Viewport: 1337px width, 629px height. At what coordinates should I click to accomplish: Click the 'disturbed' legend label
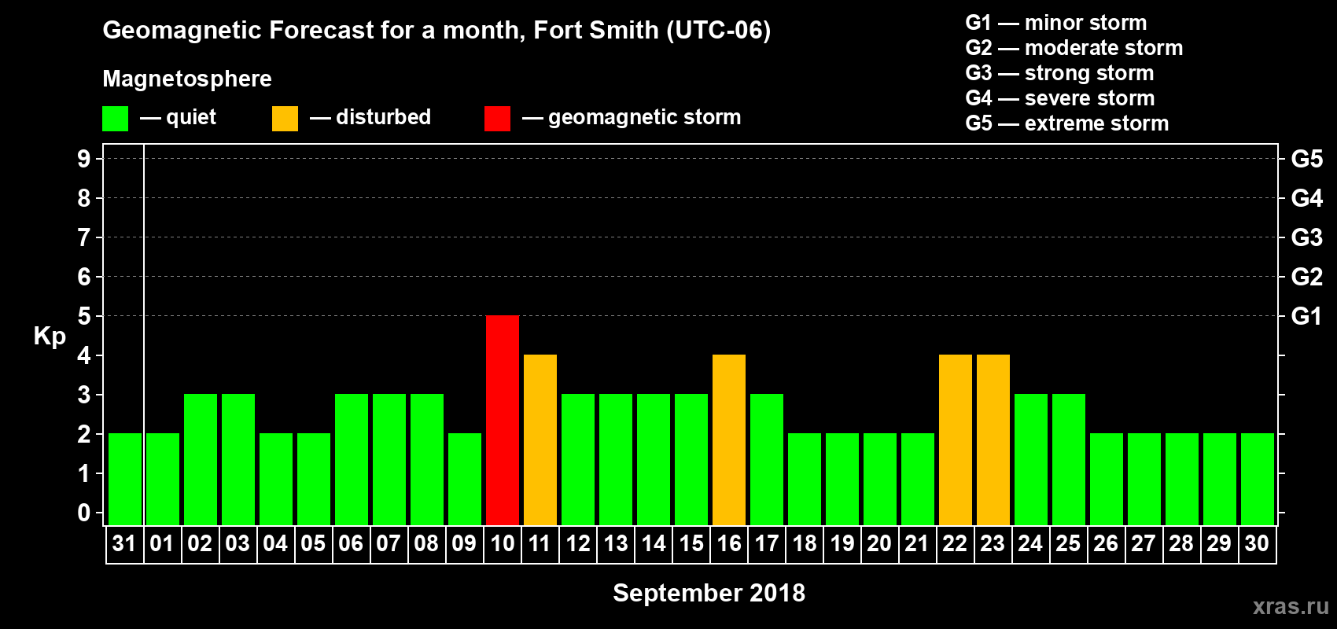coord(383,117)
